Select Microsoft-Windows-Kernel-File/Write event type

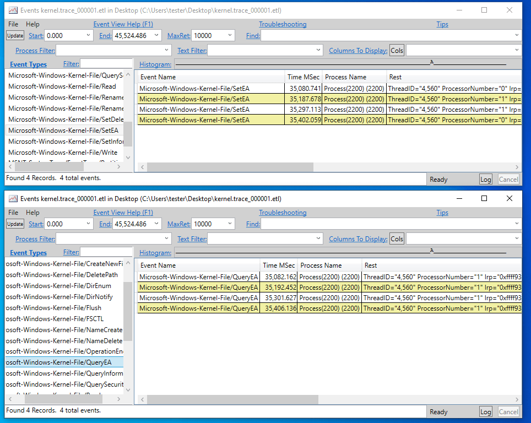point(63,153)
